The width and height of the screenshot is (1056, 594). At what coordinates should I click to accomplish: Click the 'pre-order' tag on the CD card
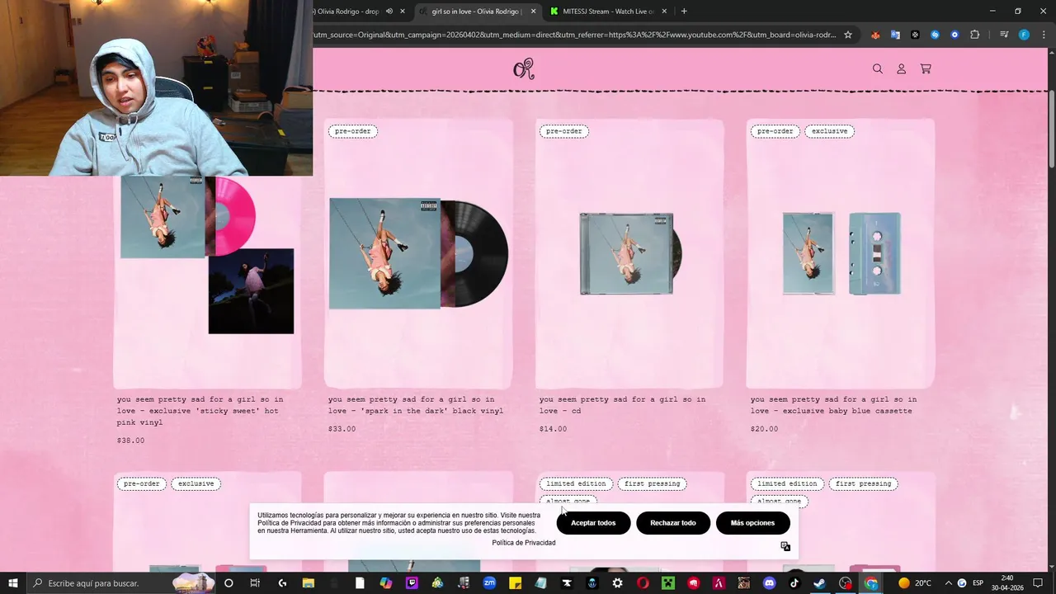(x=564, y=131)
